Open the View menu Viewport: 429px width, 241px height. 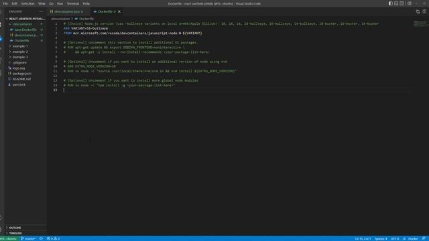42,3
